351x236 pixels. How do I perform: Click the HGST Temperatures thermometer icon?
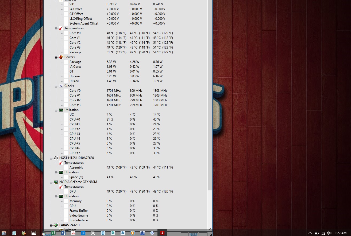(x=61, y=163)
